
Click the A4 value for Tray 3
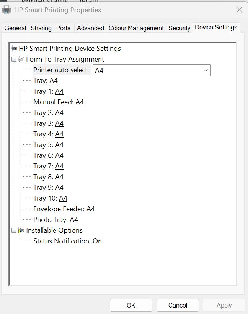pyautogui.click(x=59, y=123)
